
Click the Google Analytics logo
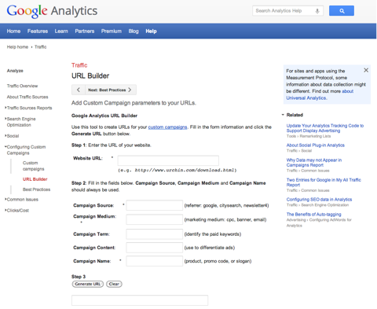[52, 11]
